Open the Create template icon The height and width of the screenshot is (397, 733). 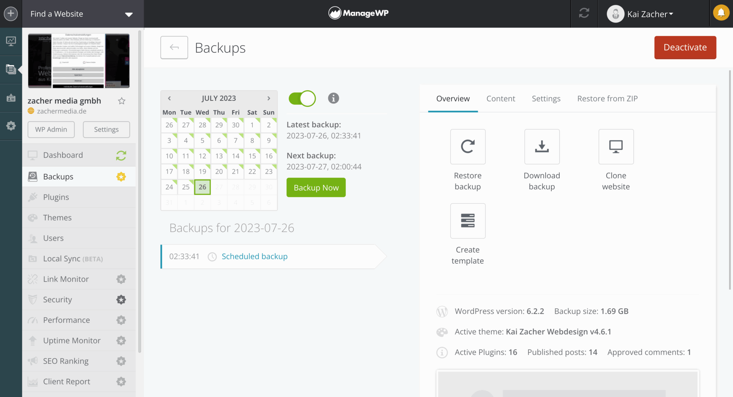(x=468, y=221)
